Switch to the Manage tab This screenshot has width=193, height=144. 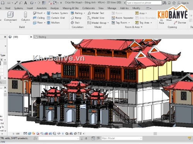pos(112,8)
